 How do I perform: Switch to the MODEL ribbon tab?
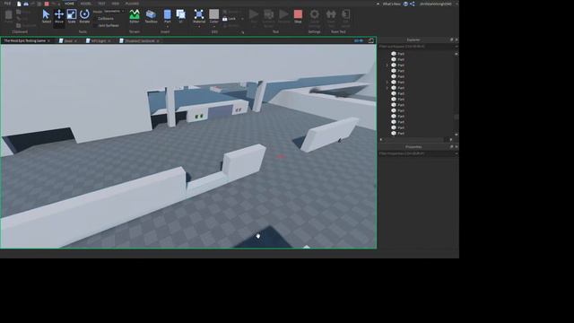86,4
